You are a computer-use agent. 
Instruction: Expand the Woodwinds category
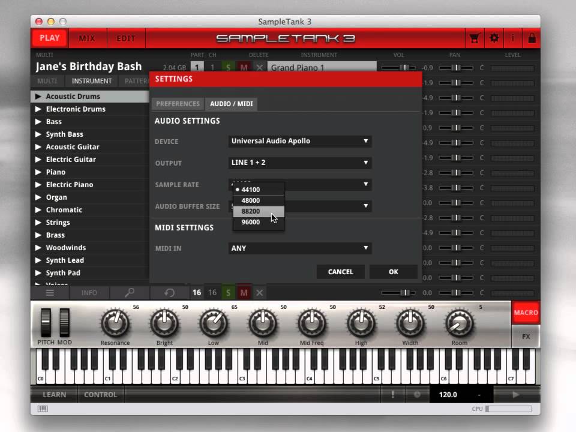point(38,248)
